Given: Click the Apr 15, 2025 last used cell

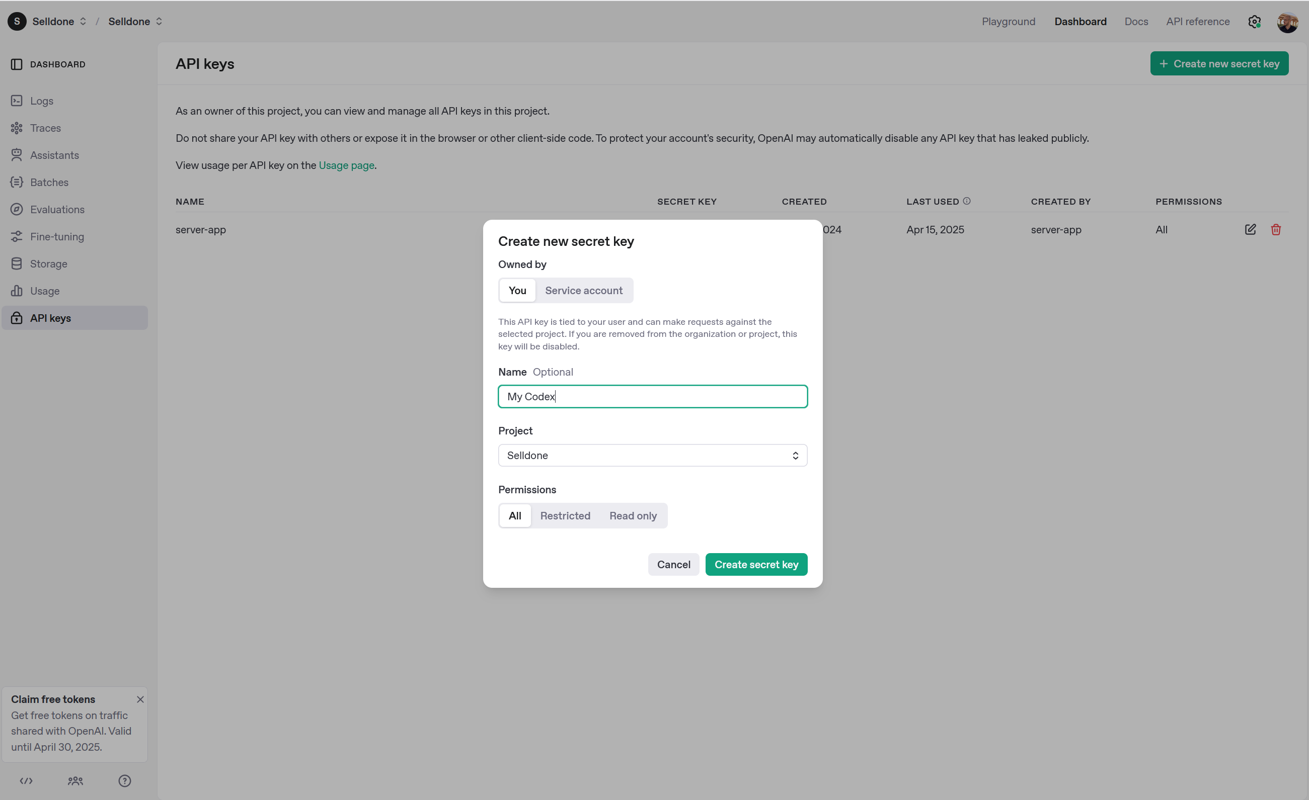Looking at the screenshot, I should point(935,229).
